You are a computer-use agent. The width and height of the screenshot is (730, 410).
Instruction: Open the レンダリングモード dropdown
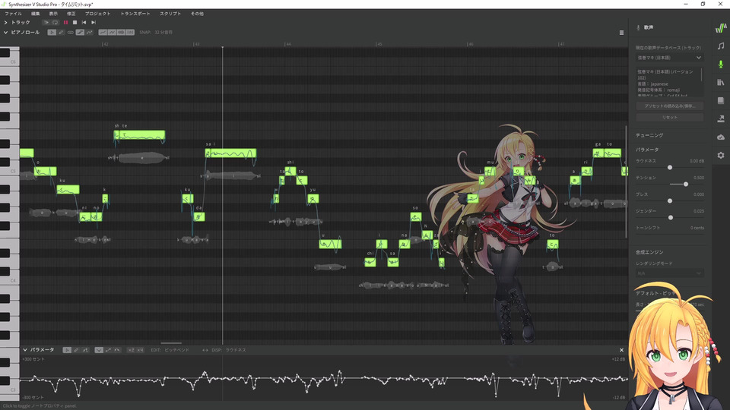click(x=669, y=273)
